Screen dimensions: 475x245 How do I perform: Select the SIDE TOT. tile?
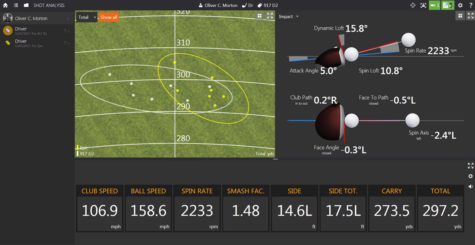(x=343, y=208)
